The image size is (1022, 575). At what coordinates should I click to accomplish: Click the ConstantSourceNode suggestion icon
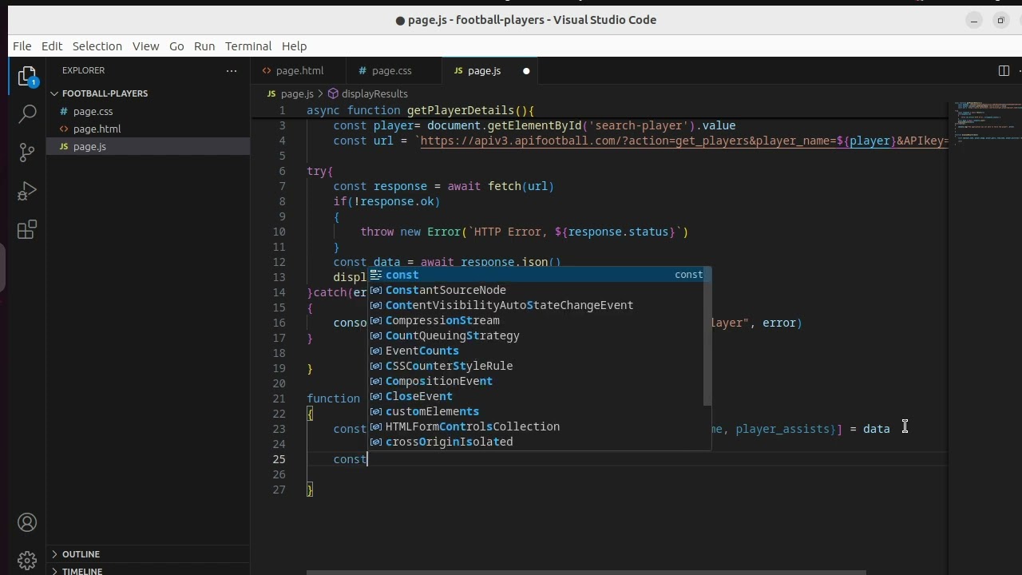[375, 290]
